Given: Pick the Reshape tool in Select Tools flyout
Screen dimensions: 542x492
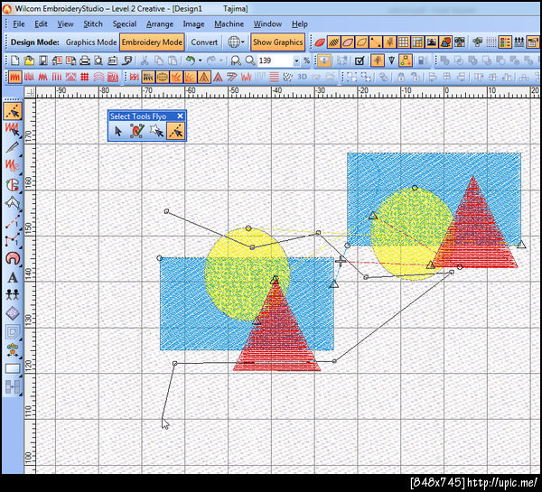Looking at the screenshot, I should (x=175, y=131).
